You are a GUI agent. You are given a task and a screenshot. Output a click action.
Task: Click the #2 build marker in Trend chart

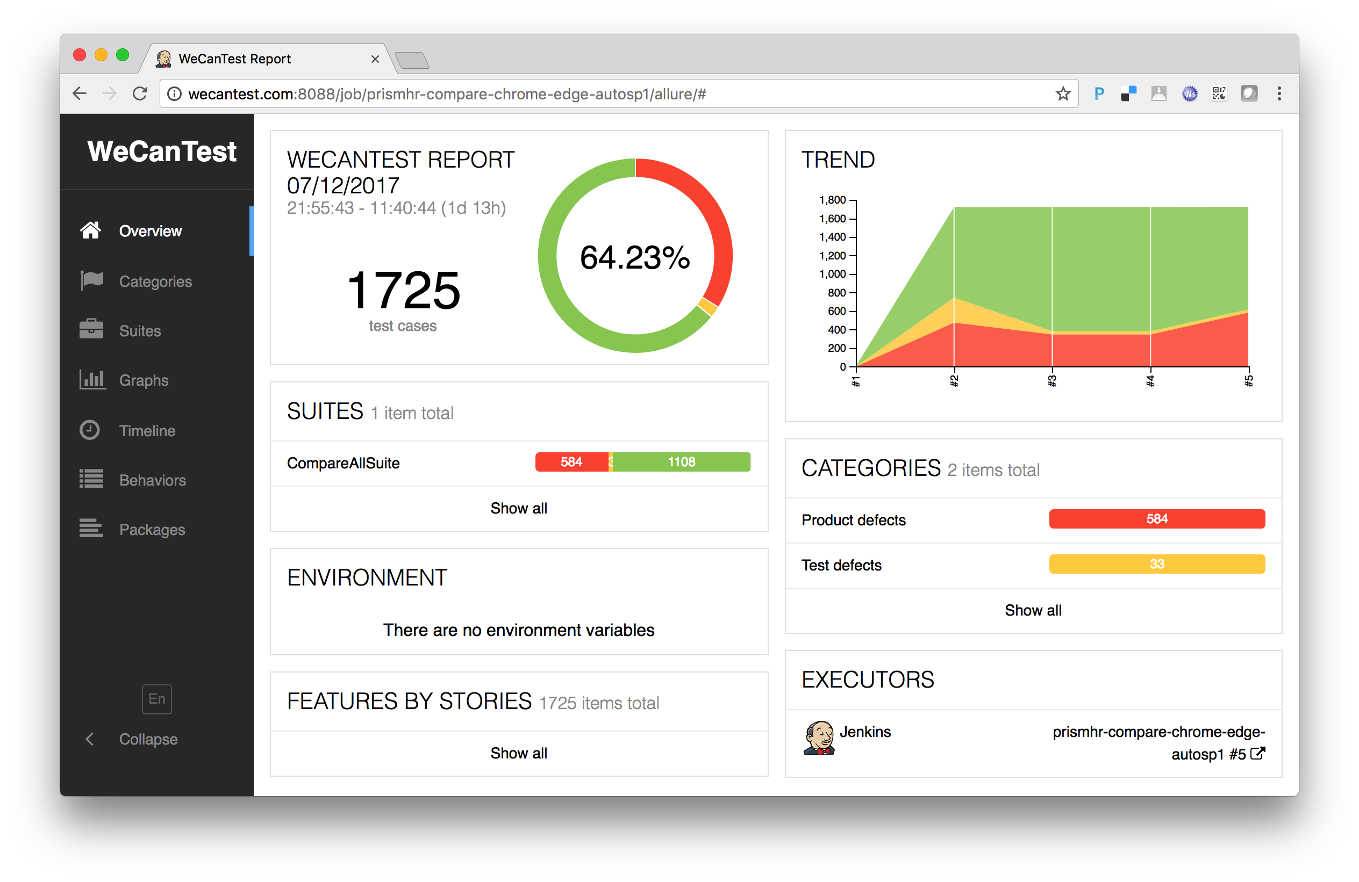coord(954,381)
